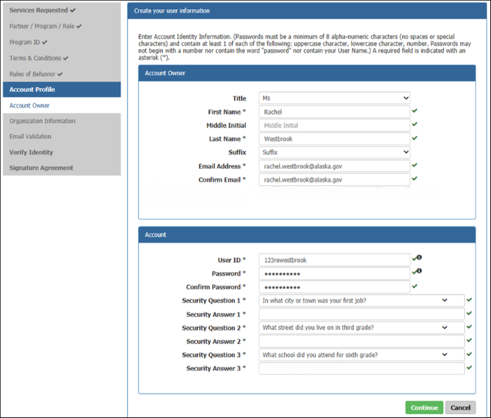This screenshot has width=491, height=418.
Task: Click the info icon beside User ID
Action: coord(419,258)
